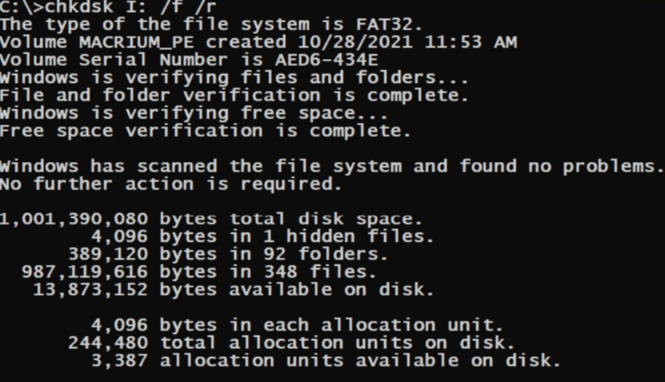This screenshot has width=665, height=382.
Task: Click the 987,119,616 bytes in 348 files line
Action: click(199, 272)
